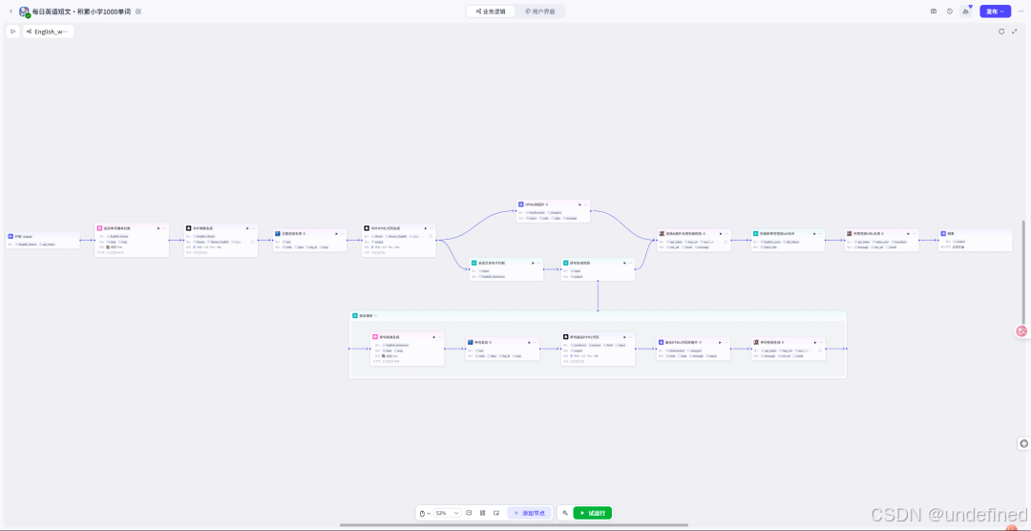Open the debug tool icon beside 试运行
1031x531 pixels.
pos(565,513)
